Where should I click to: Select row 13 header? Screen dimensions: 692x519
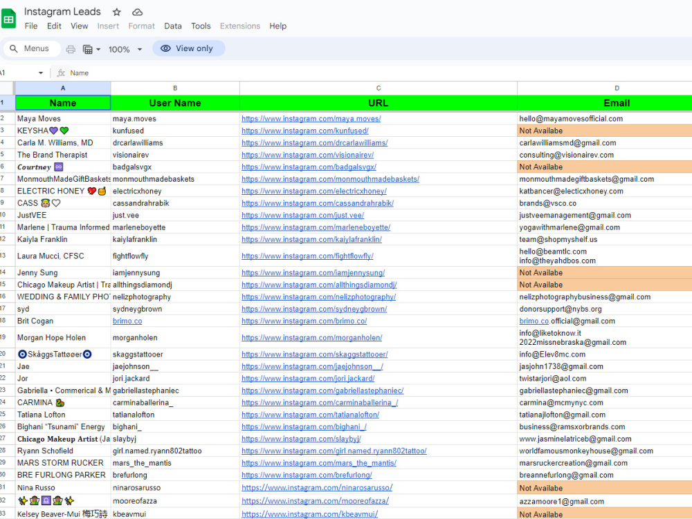pyautogui.click(x=7, y=256)
